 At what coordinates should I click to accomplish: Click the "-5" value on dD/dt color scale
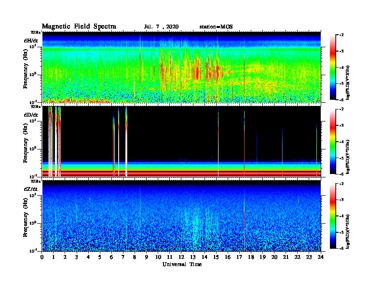341,158
